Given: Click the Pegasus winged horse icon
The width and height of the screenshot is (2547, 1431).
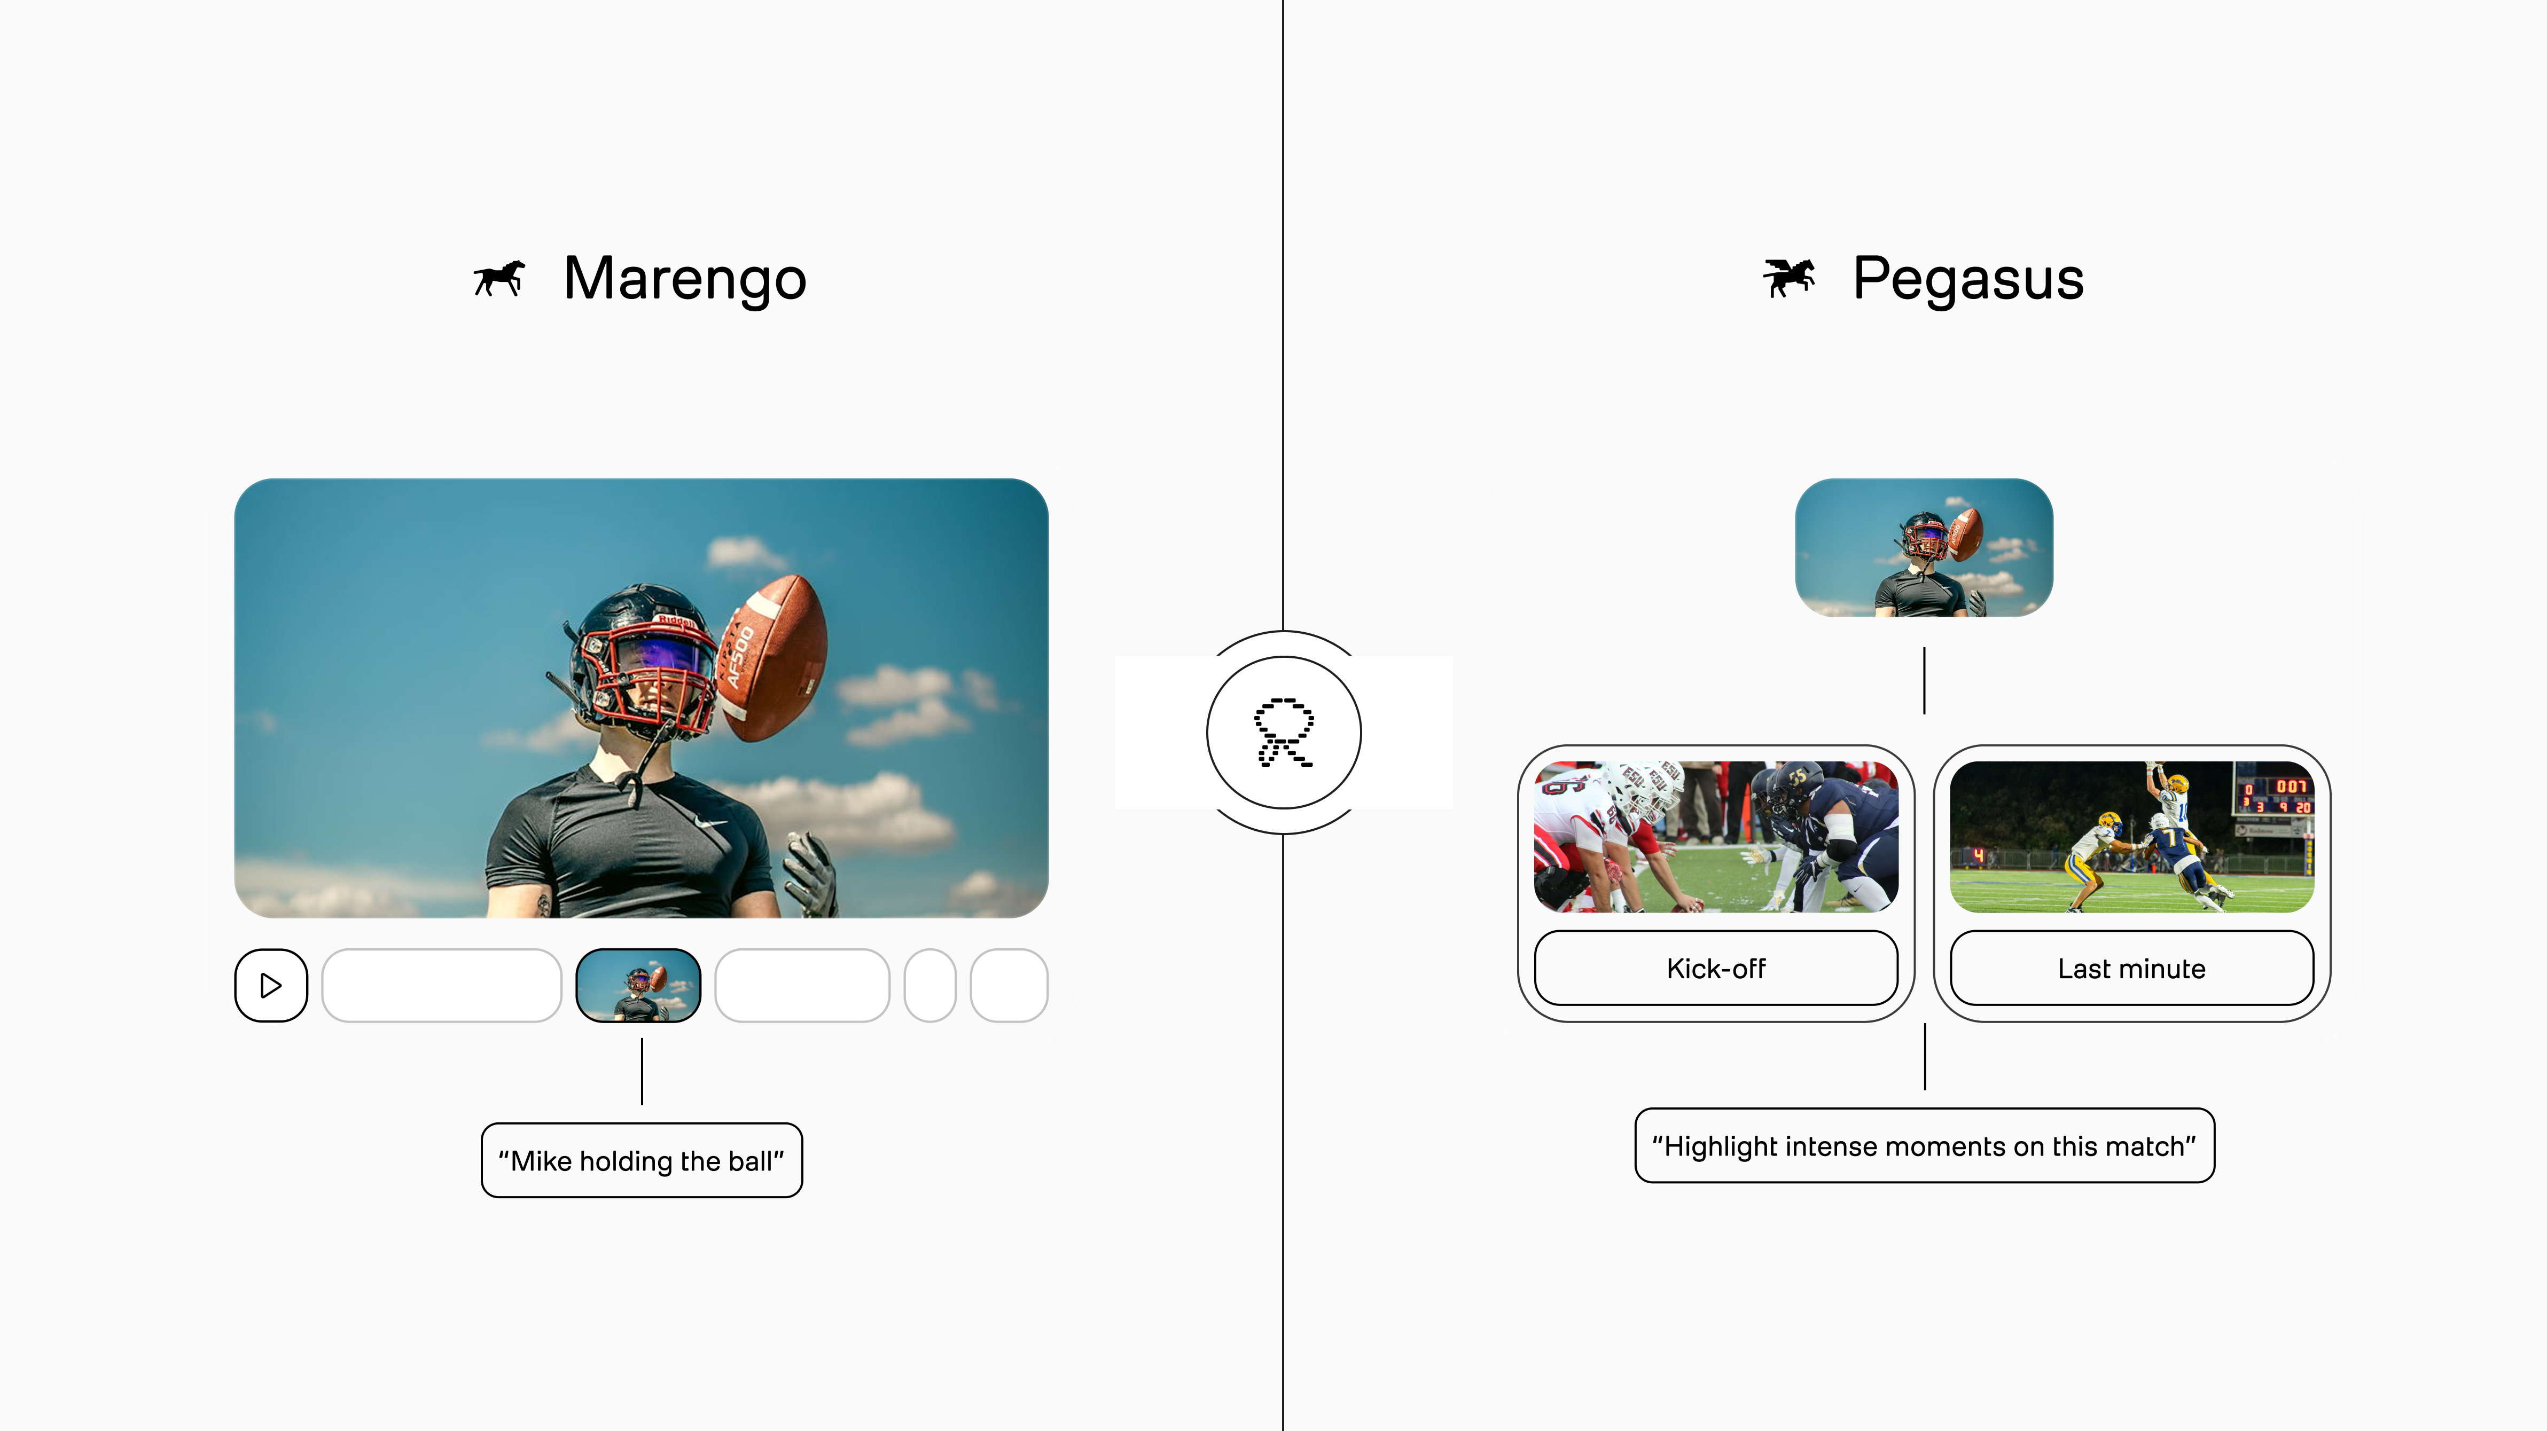Looking at the screenshot, I should pyautogui.click(x=1788, y=278).
